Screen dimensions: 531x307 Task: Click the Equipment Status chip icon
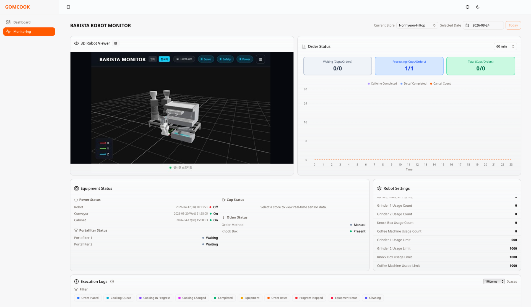tap(76, 188)
